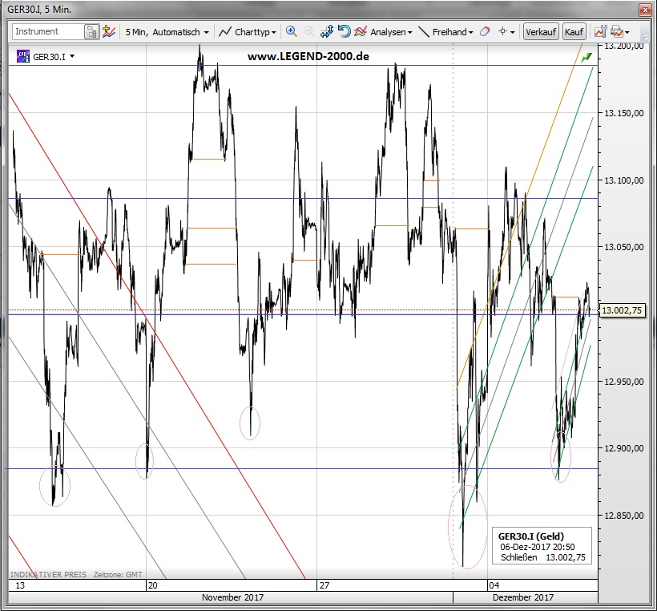Click the Kauf button
This screenshot has width=657, height=611.
pyautogui.click(x=574, y=32)
